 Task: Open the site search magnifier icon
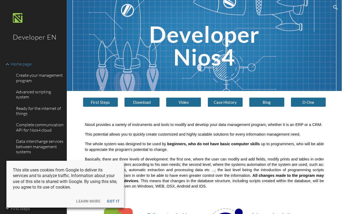[x=336, y=7]
